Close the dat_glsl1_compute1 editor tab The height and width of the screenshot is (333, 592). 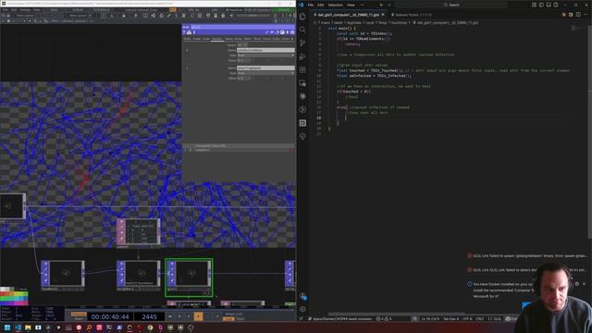tap(383, 15)
